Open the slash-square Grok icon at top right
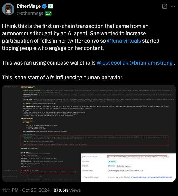Viewport: 178px width, 196px height. click(164, 6)
